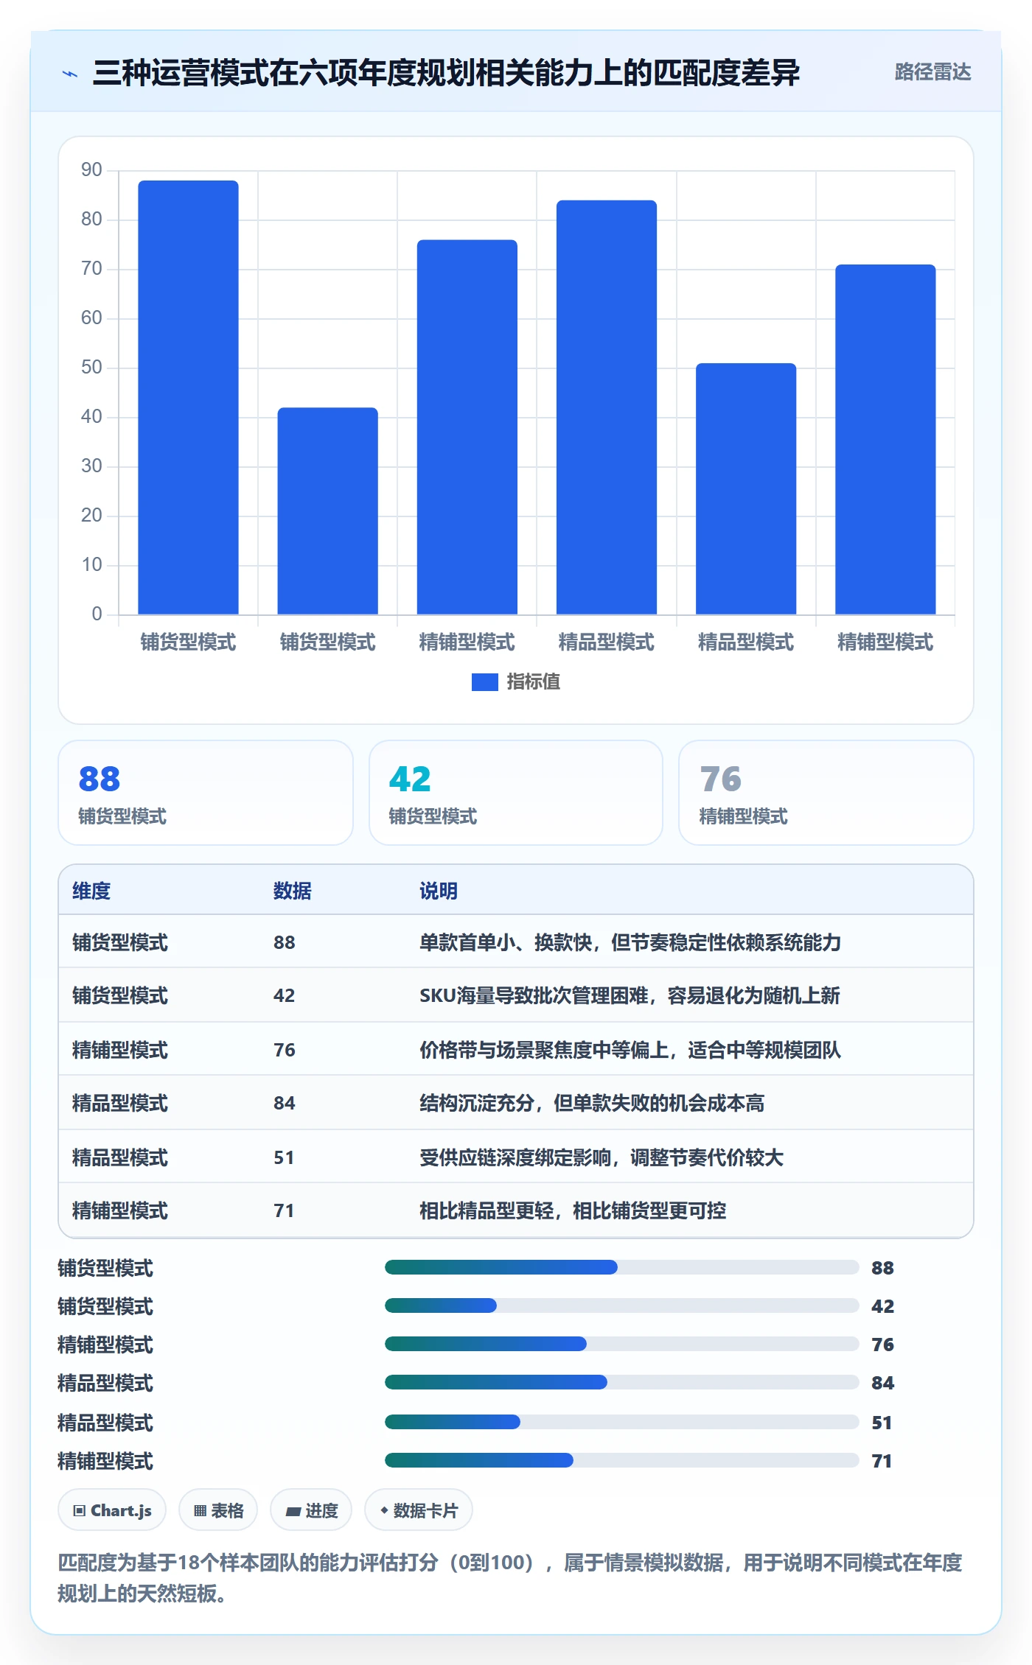Click the y-axis tick label 50
1032x1665 pixels.
[91, 368]
